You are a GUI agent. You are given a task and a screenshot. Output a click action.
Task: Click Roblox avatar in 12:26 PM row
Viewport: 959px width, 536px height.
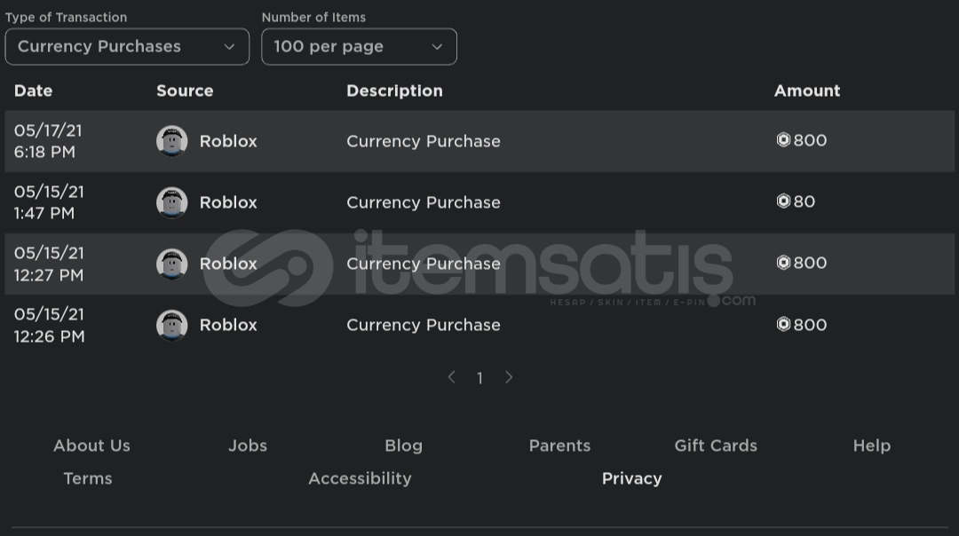[171, 325]
